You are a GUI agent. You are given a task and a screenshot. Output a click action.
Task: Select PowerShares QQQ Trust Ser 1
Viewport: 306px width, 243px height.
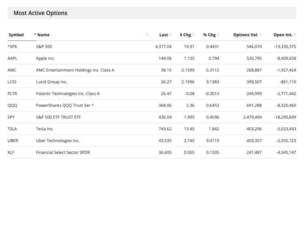(x=65, y=105)
